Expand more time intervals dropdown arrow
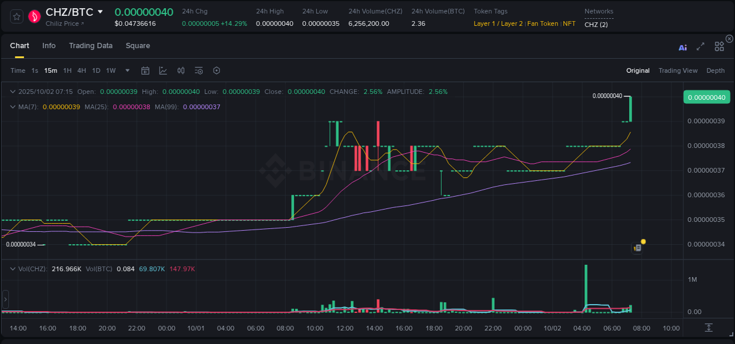 (128, 70)
